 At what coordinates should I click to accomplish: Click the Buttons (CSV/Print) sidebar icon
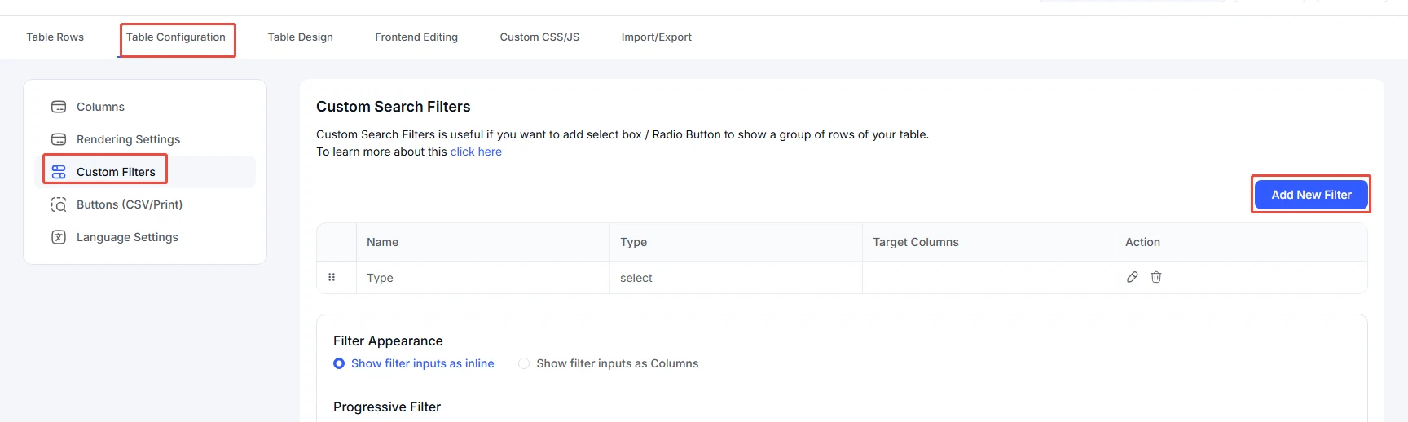click(59, 204)
